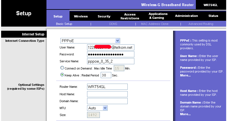Click the User Name input field

tap(111, 47)
